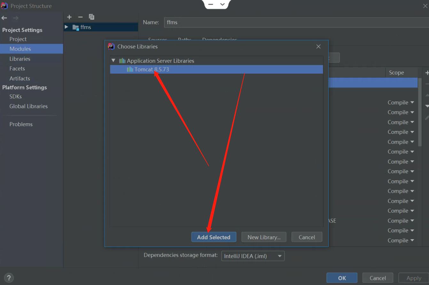
Task: Select the Tomcat 8.5.73 library row
Action: [216, 69]
